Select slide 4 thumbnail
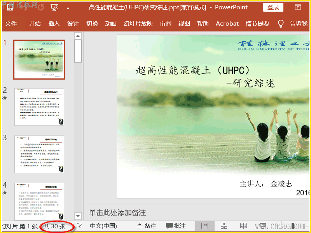311x233 pixels. [39, 202]
